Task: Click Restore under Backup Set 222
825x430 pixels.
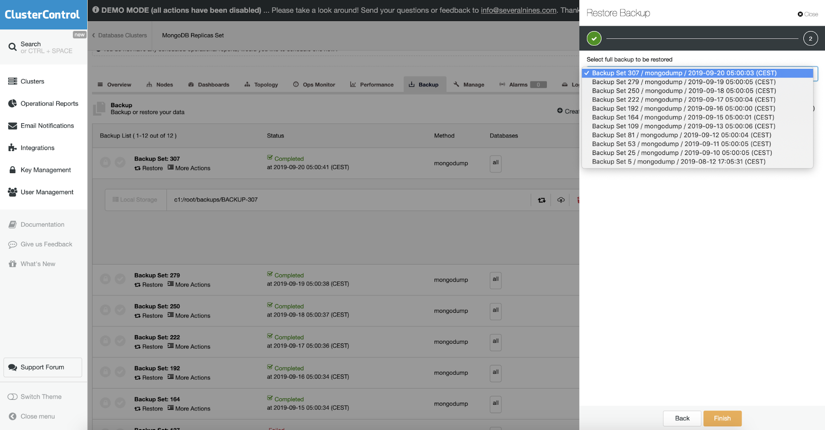Action: (x=149, y=347)
